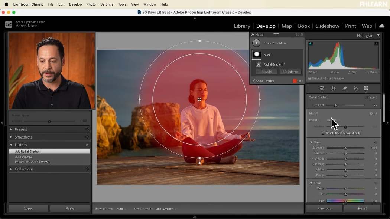Image resolution: width=390 pixels, height=219 pixels.
Task: Click the Paste button
Action: pyautogui.click(x=70, y=208)
